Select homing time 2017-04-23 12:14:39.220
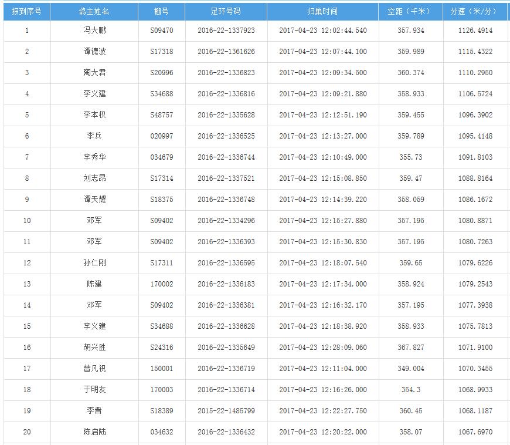Image resolution: width=510 pixels, height=445 pixels. click(x=322, y=200)
